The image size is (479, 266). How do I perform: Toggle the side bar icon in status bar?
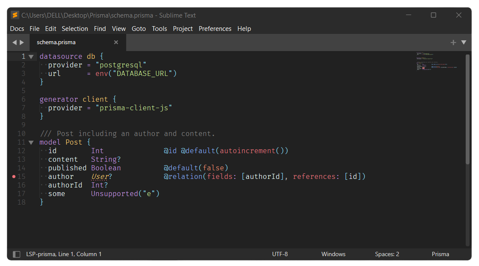(16, 254)
